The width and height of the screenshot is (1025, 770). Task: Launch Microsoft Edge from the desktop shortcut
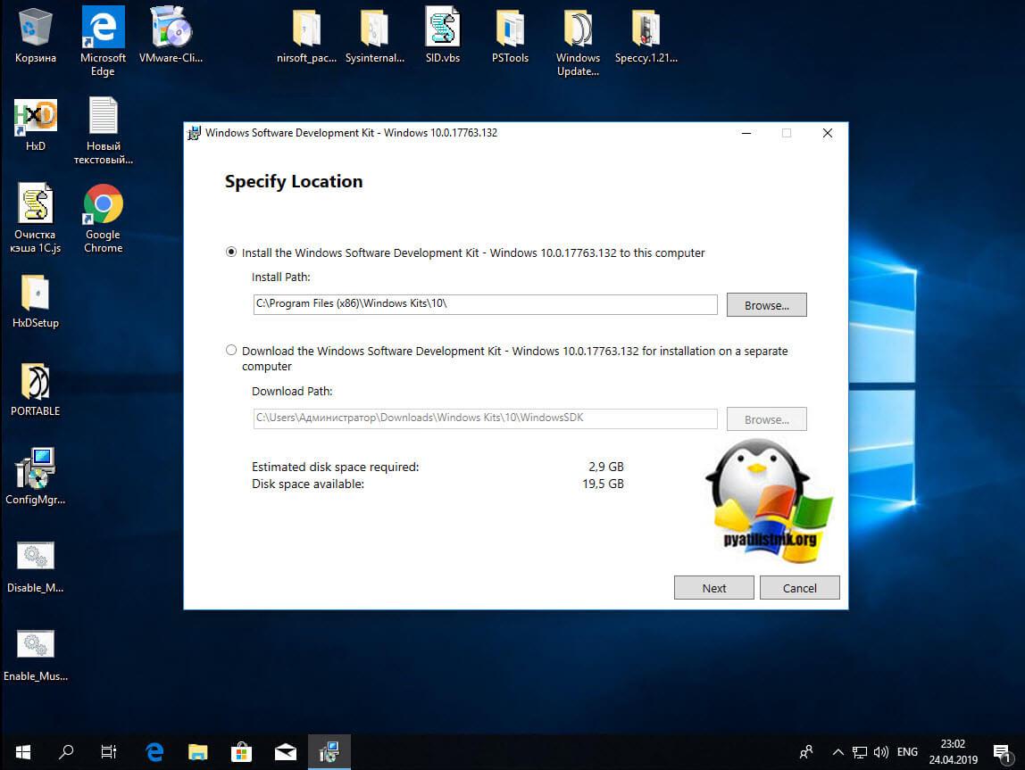click(x=103, y=40)
